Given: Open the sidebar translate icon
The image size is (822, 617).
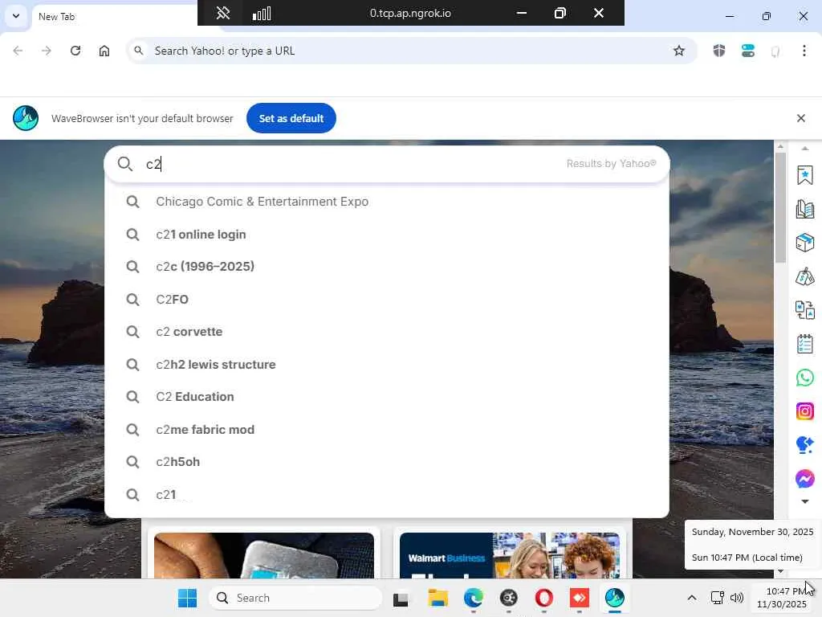Looking at the screenshot, I should [804, 310].
